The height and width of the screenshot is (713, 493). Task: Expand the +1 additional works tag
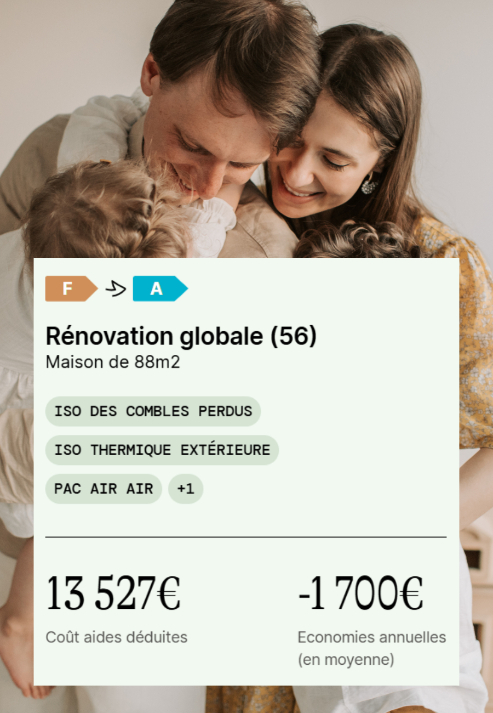coord(186,489)
